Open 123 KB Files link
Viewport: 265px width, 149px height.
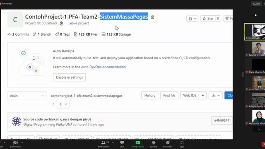coord(86,34)
